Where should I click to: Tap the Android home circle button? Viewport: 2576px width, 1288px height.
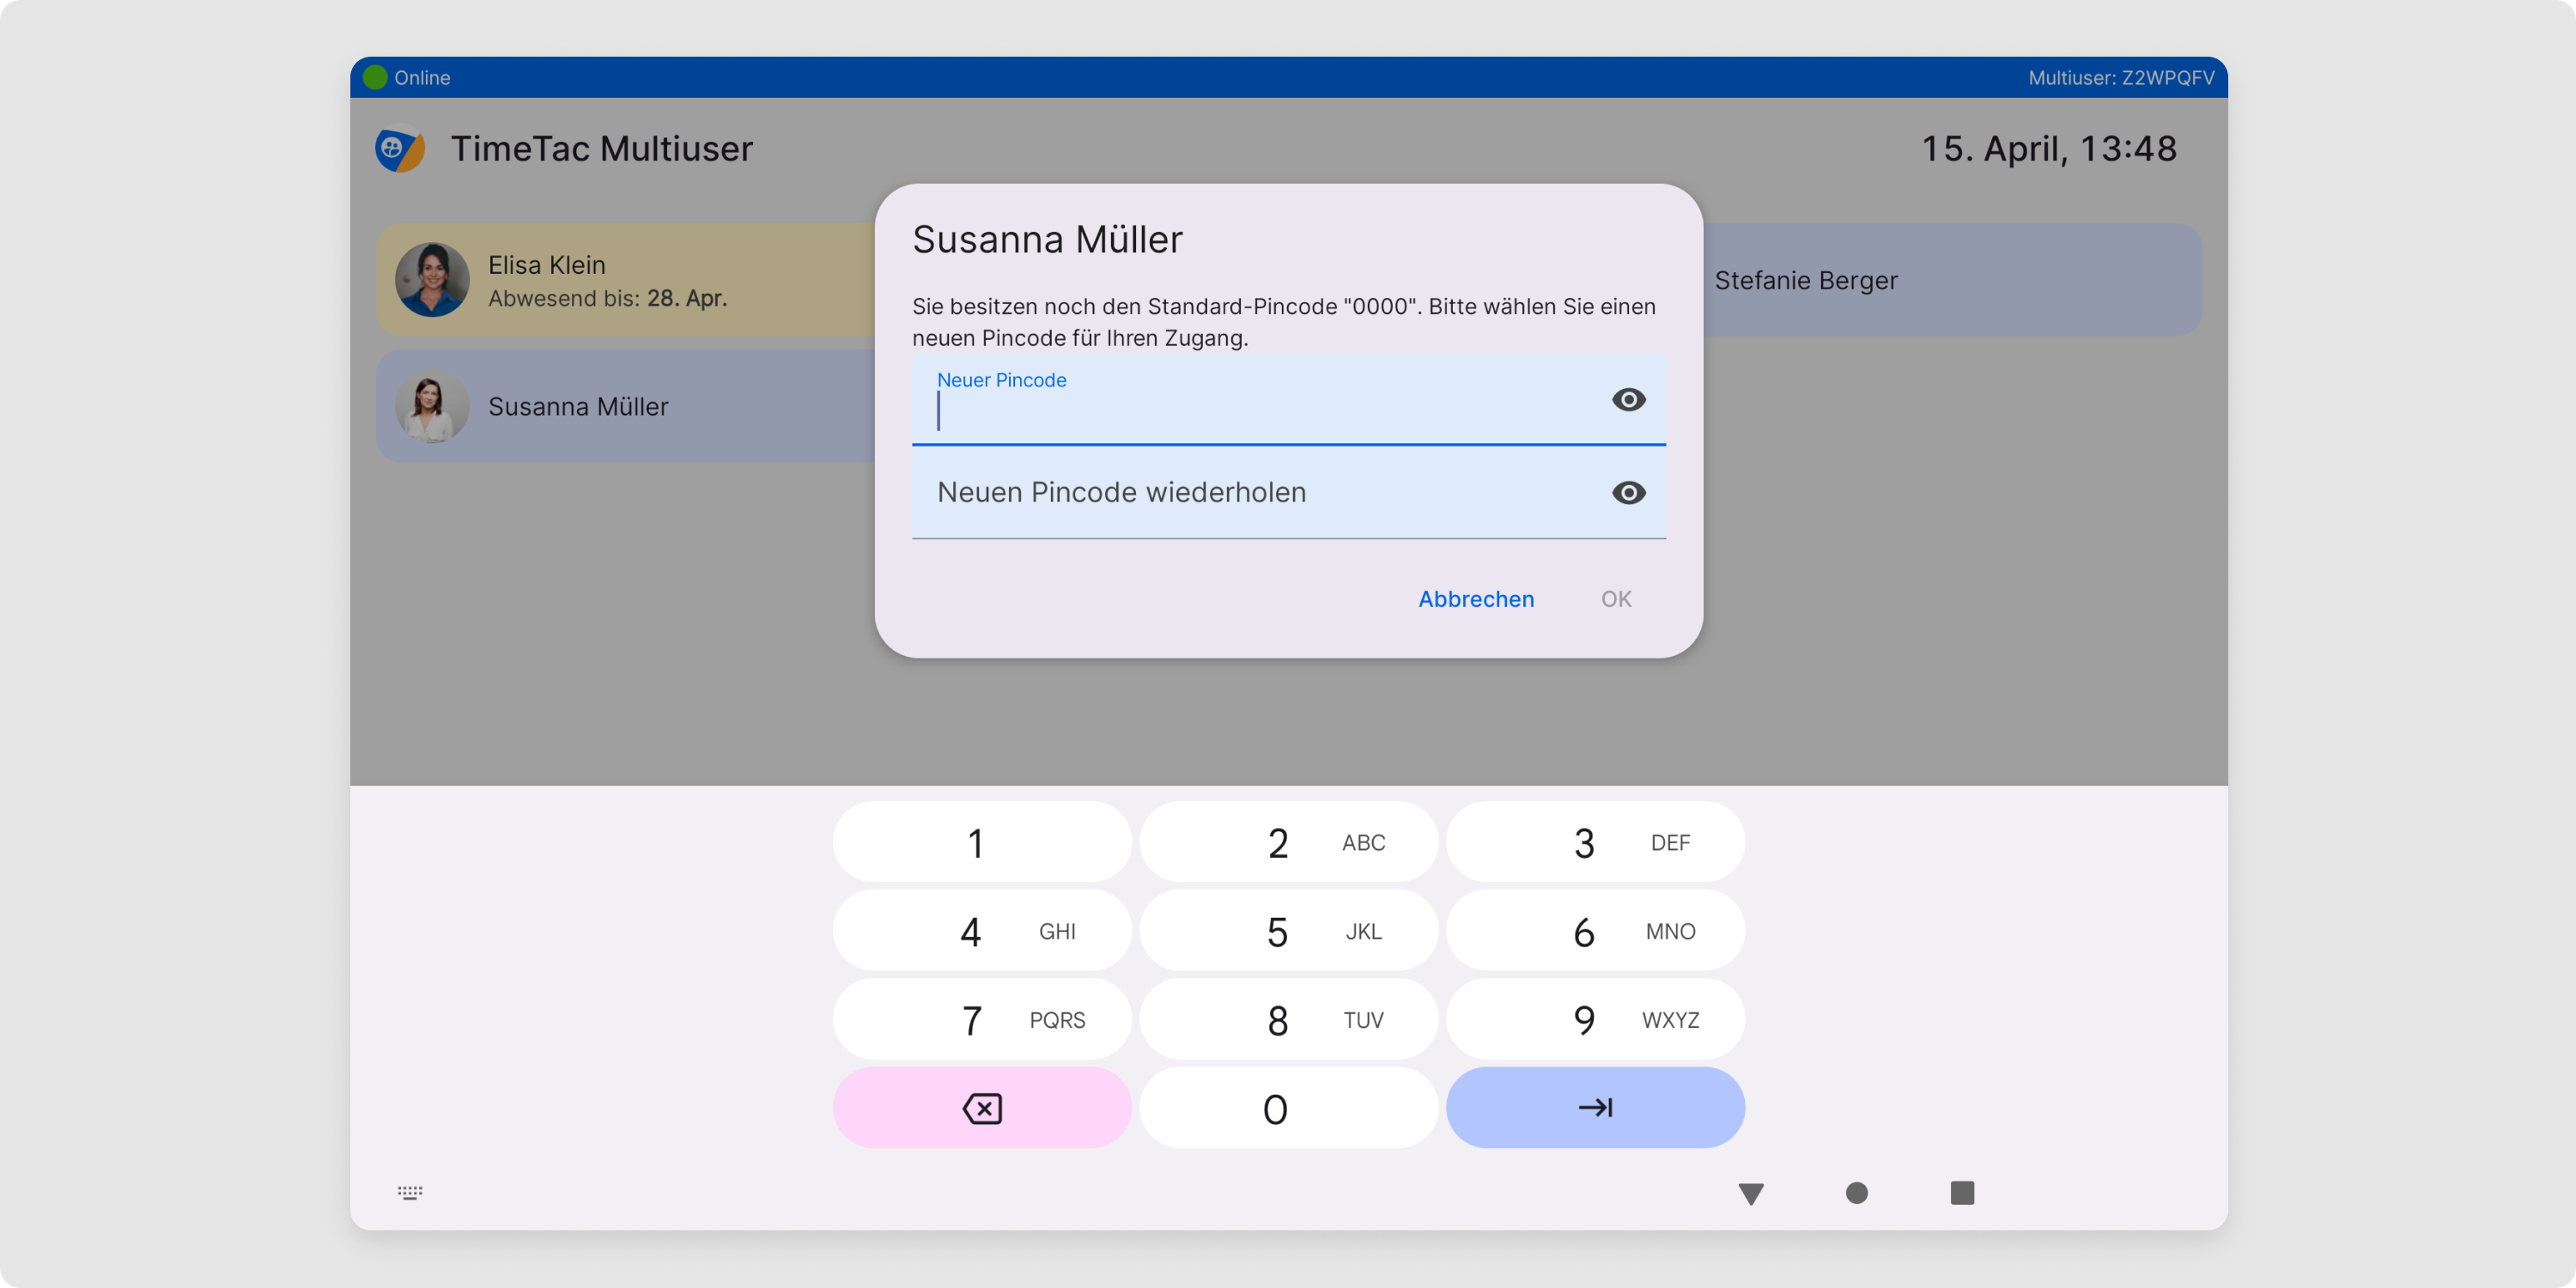tap(1857, 1193)
